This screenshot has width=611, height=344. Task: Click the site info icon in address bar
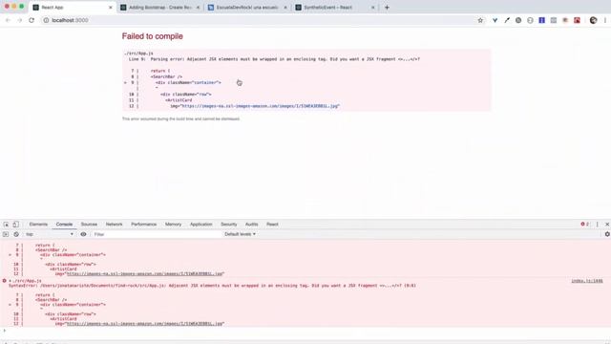point(46,20)
